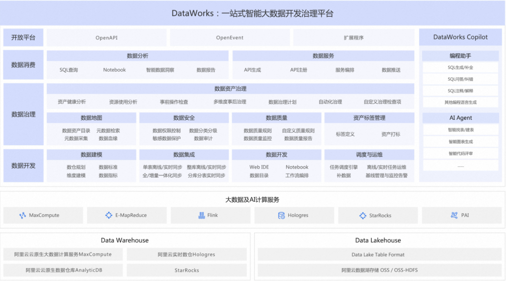Viewport: 506px width, 281px height.
Task: Select the OpenAPI box
Action: pos(106,37)
